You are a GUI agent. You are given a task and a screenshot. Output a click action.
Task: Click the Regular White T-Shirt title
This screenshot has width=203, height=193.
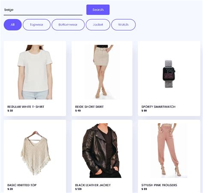(26, 107)
